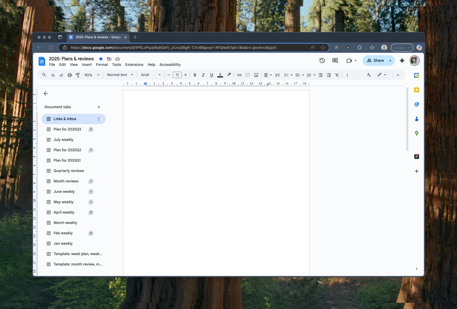Undo the last action
The width and height of the screenshot is (457, 309).
tap(53, 75)
